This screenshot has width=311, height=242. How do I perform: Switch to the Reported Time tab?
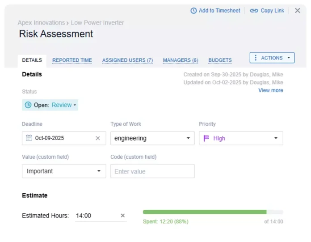[72, 60]
